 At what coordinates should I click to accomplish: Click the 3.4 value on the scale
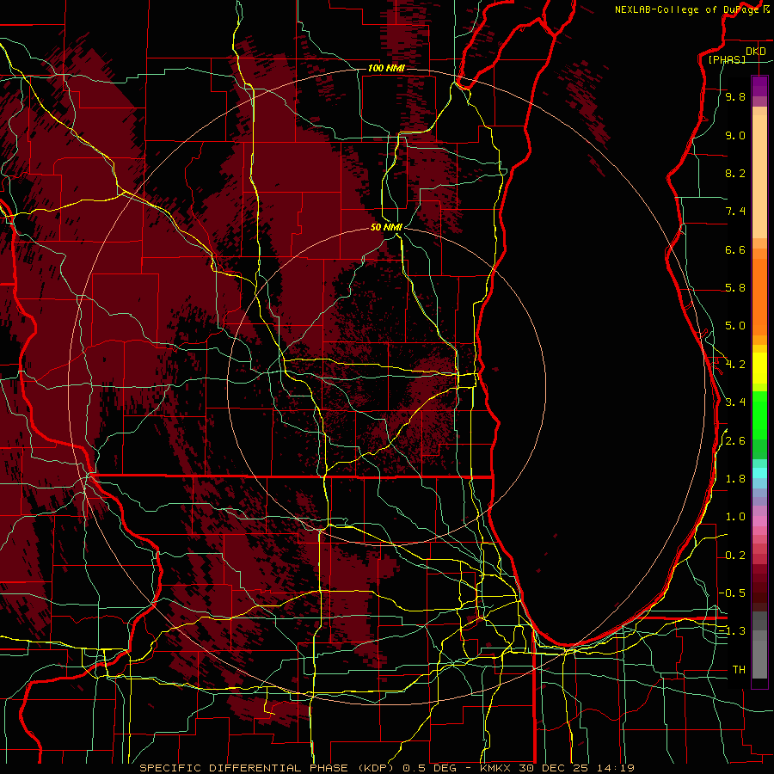pyautogui.click(x=735, y=402)
